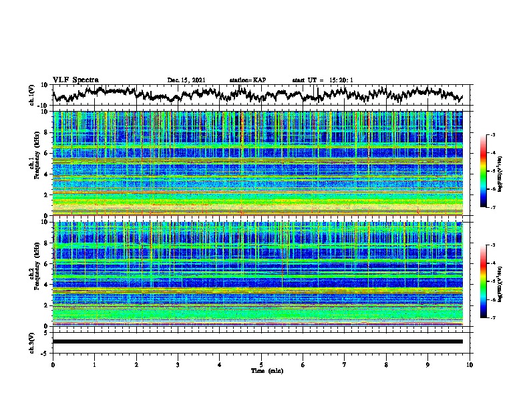Click the ch.1 frequency spectrogram panel
The width and height of the screenshot is (529, 409).
point(258,163)
